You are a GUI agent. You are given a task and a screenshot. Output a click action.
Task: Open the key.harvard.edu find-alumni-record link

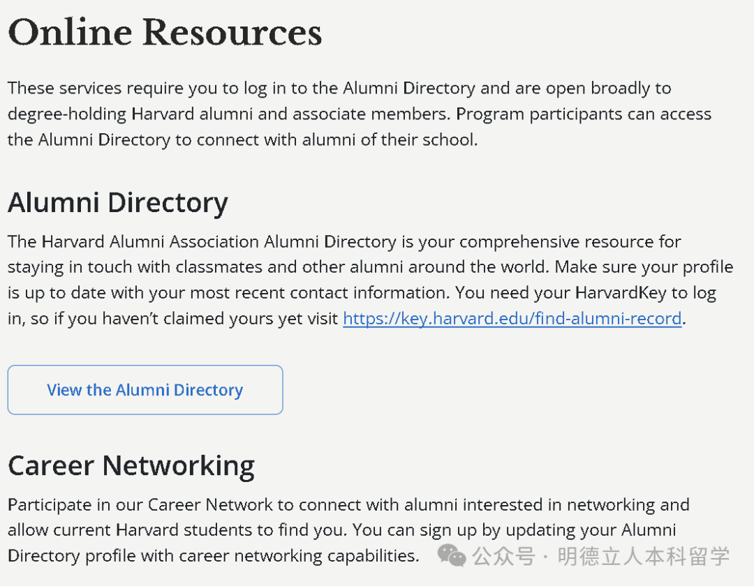512,319
